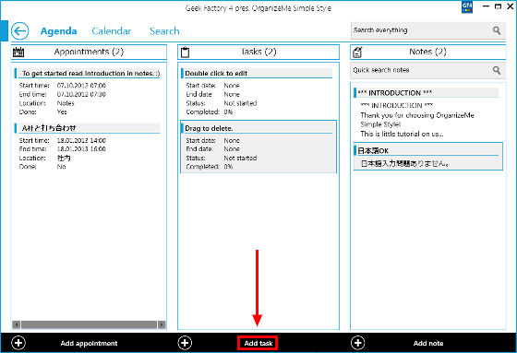Click the Quick search notes magnifier icon
The width and height of the screenshot is (517, 353).
[497, 70]
